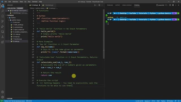
Task: Open the Run and Debug view
Action: tap(3, 26)
